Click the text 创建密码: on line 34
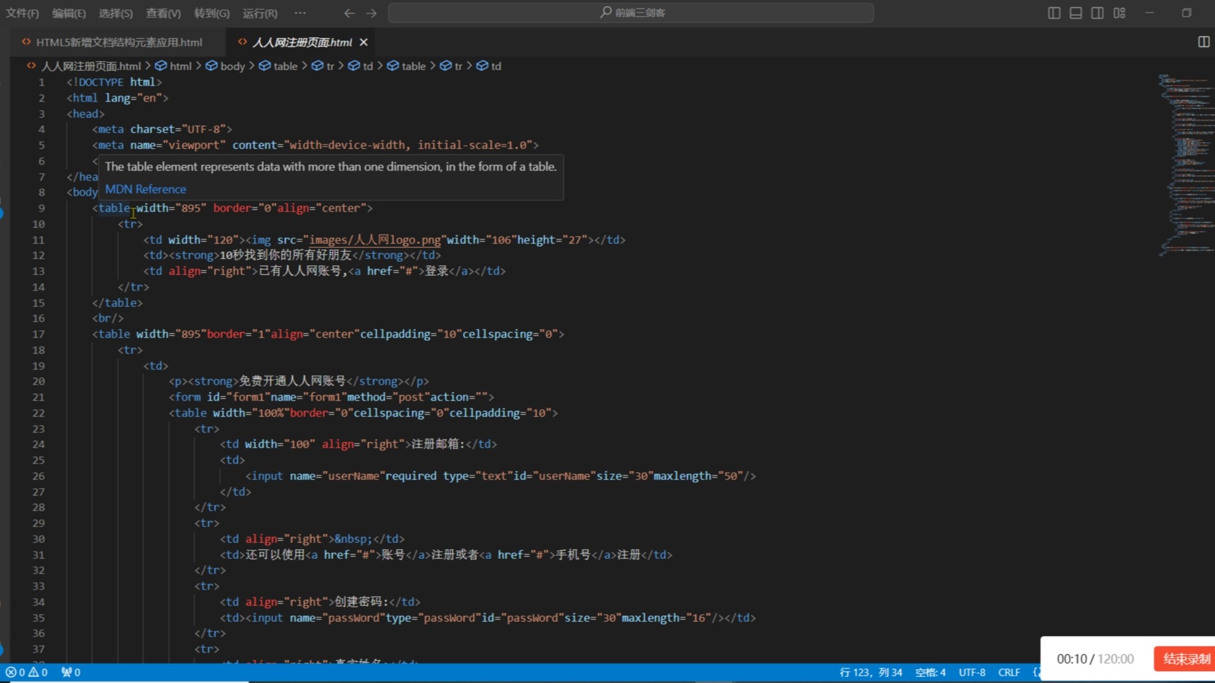 362,601
